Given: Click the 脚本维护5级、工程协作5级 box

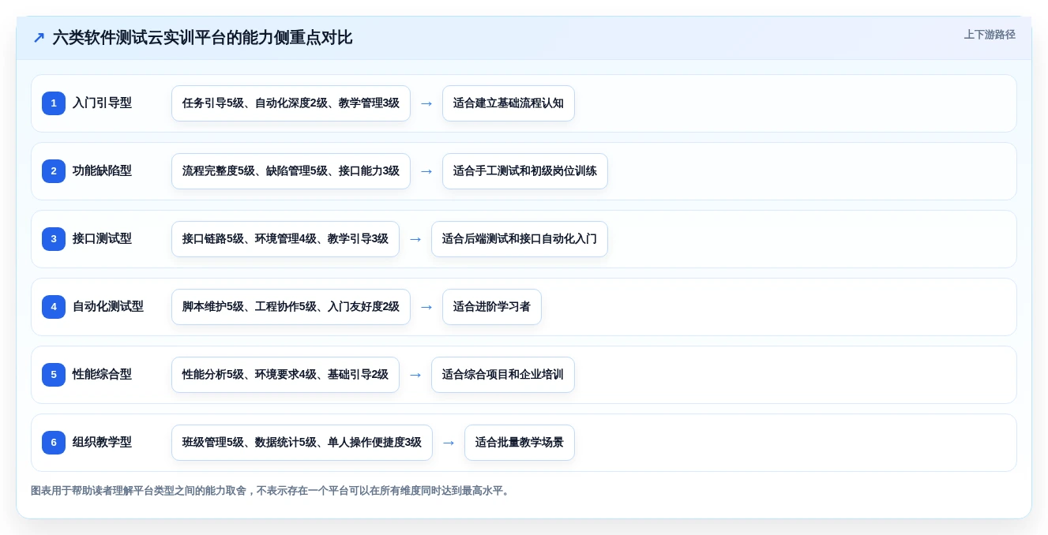Looking at the screenshot, I should coord(291,307).
